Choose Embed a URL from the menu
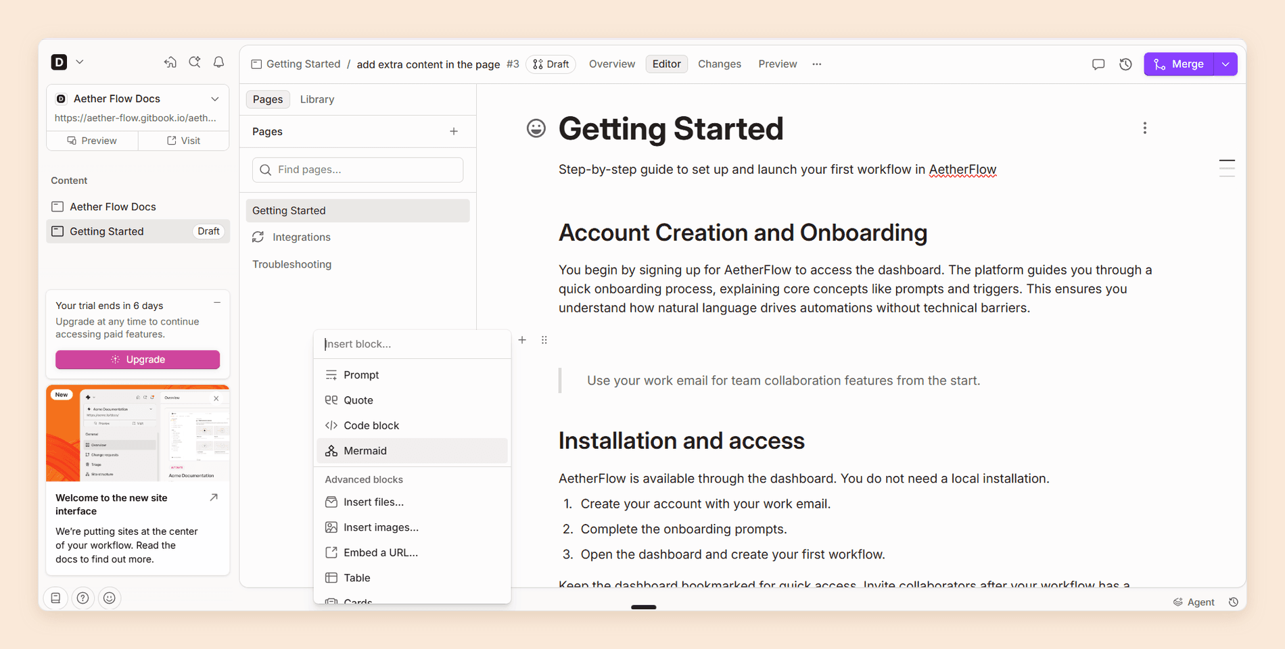This screenshot has height=649, width=1285. click(x=412, y=553)
